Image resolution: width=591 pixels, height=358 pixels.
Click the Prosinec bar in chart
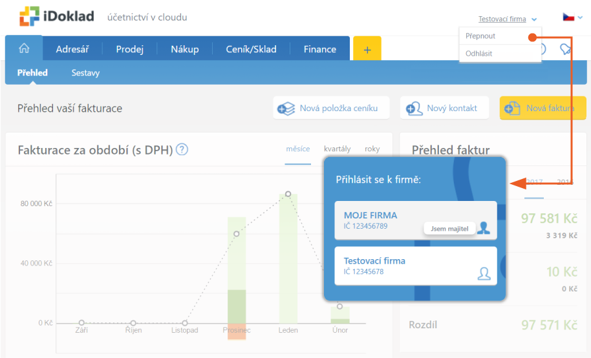[x=237, y=277]
